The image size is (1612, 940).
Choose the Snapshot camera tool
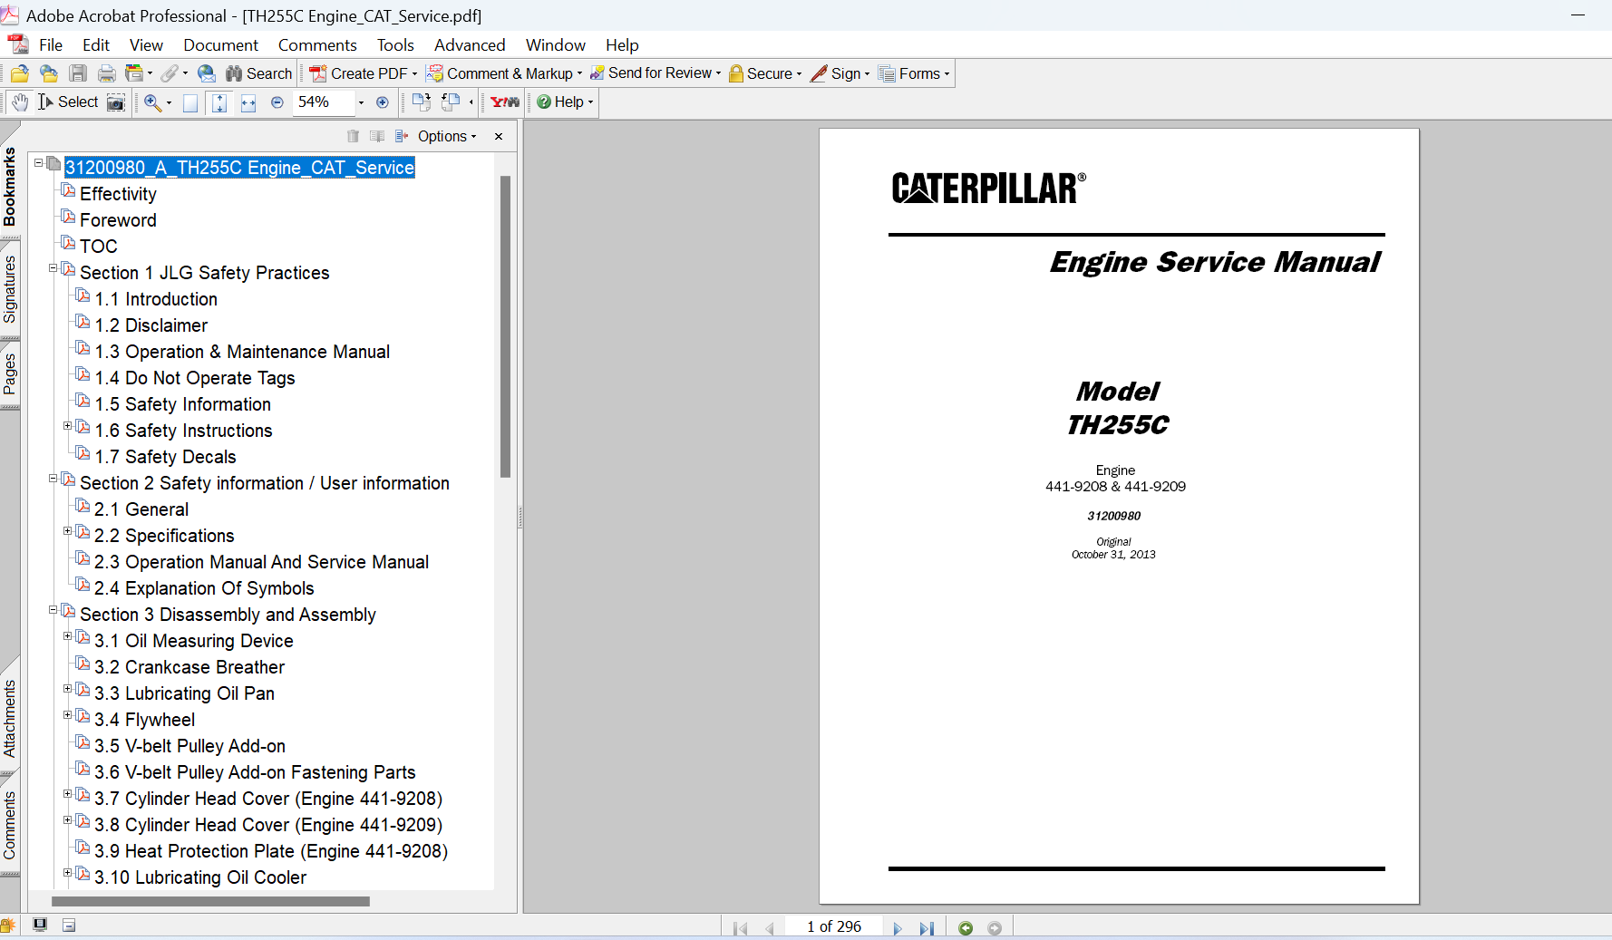(116, 102)
